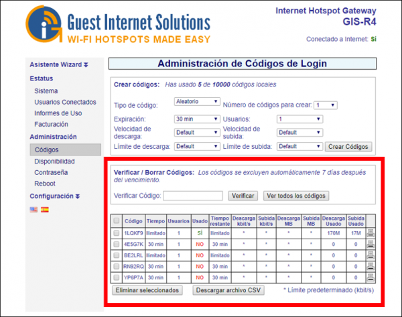Click the Crear Códigos button
402x317 pixels.
click(x=348, y=147)
